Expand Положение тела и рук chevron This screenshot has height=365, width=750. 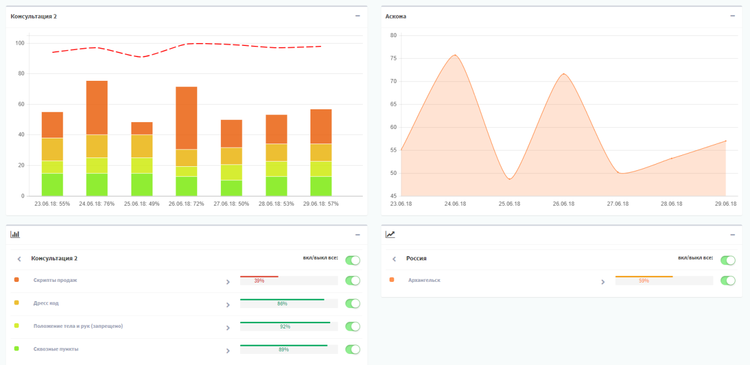pos(227,328)
